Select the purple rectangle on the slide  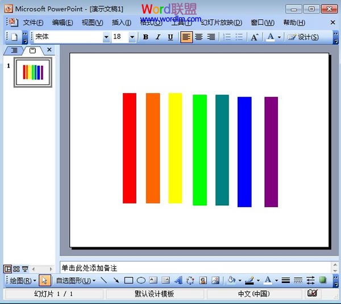(271, 152)
